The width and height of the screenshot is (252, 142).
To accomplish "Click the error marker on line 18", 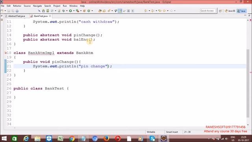I will (6, 53).
